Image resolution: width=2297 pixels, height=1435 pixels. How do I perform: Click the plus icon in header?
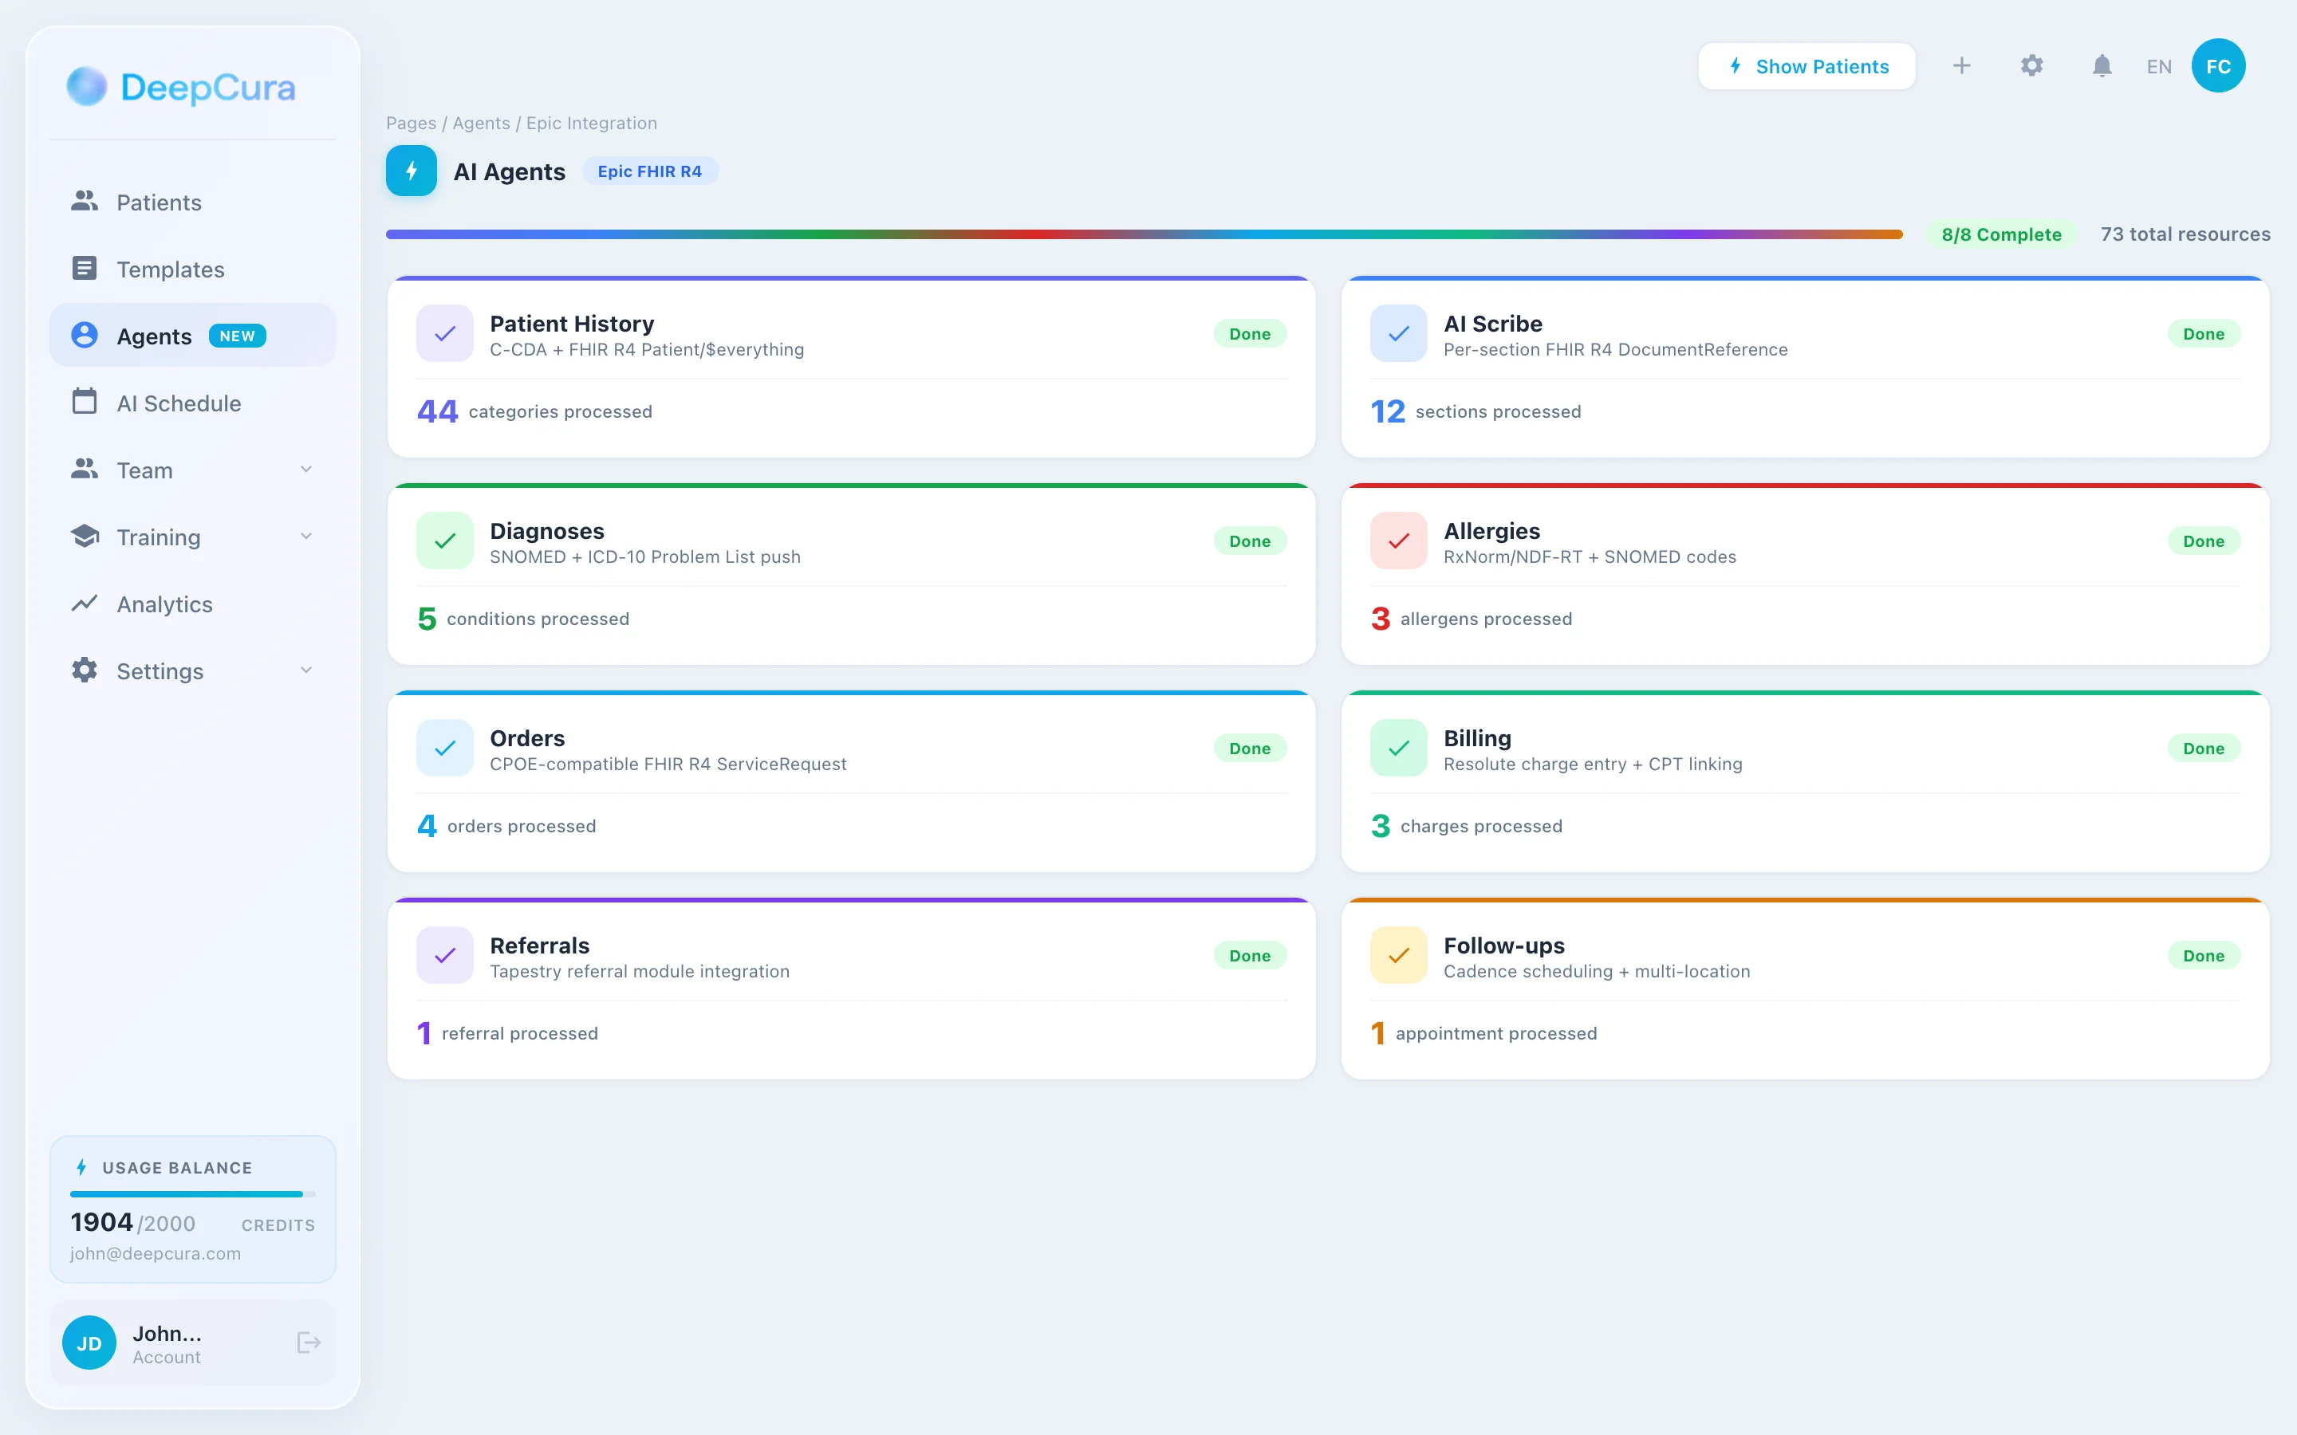point(1961,66)
